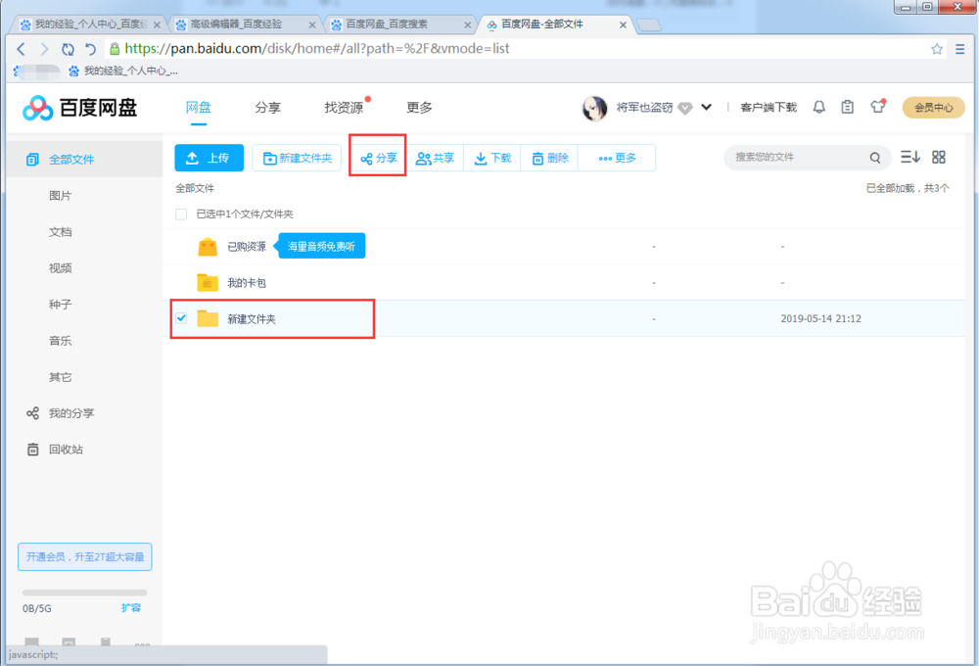Select 全部文件 in the sidebar

(84, 160)
